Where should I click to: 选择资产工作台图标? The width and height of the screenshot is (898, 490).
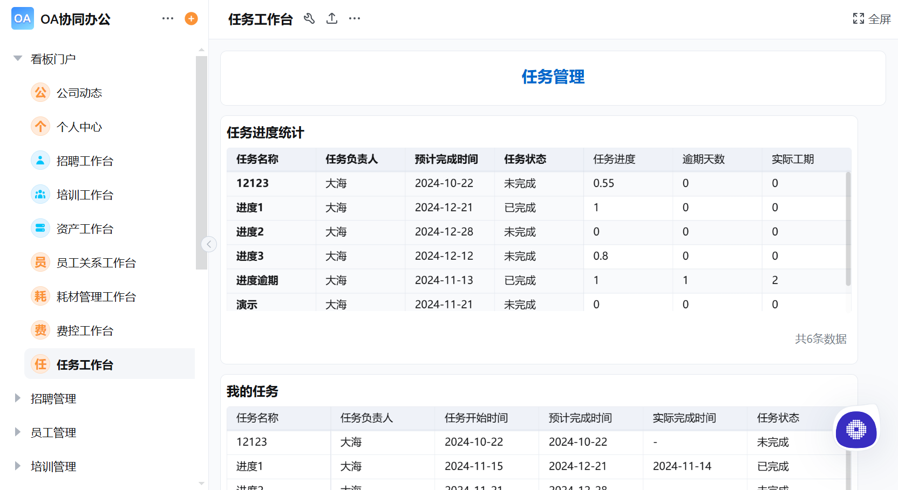40,228
